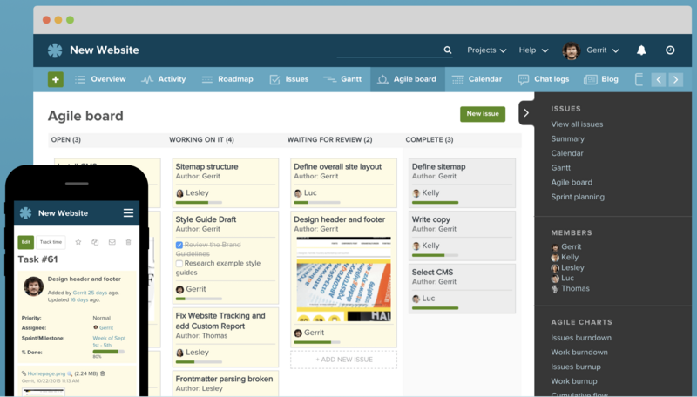Open Sprint planning sidebar link
Viewport: 697px width, 397px height.
577,197
